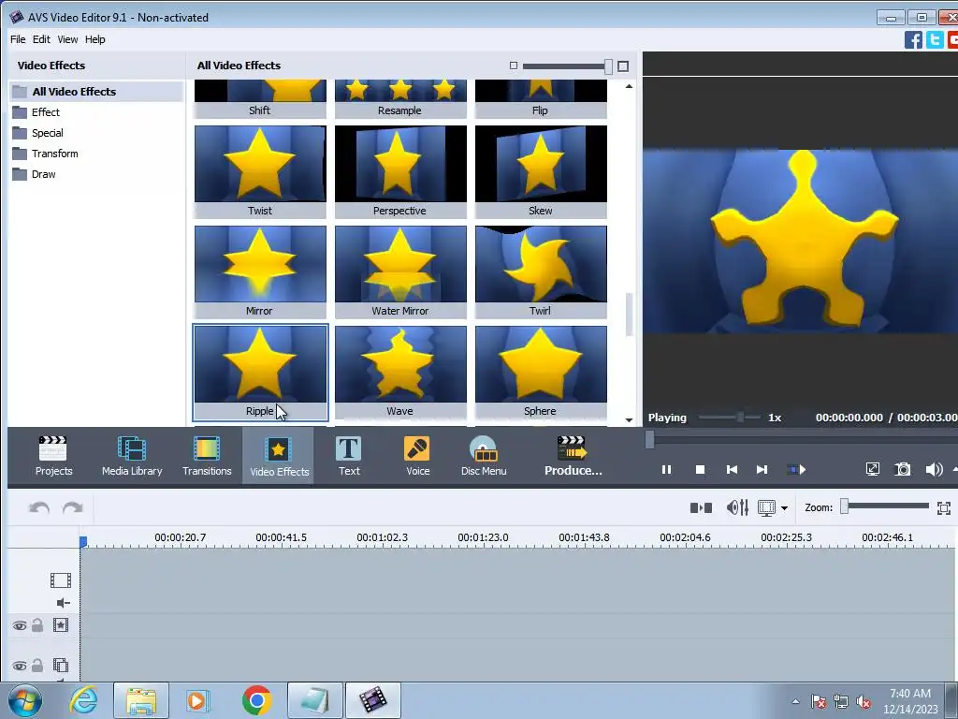Select the Water Mirror effect thumbnail
This screenshot has width=958, height=719.
(x=400, y=272)
